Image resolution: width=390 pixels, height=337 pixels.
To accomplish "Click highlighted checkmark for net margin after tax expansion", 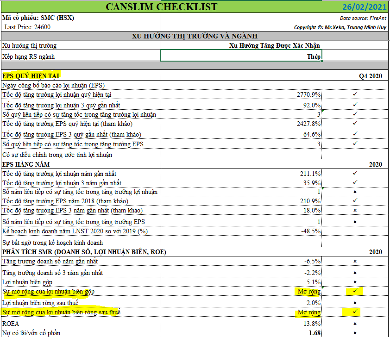I will pos(355,312).
